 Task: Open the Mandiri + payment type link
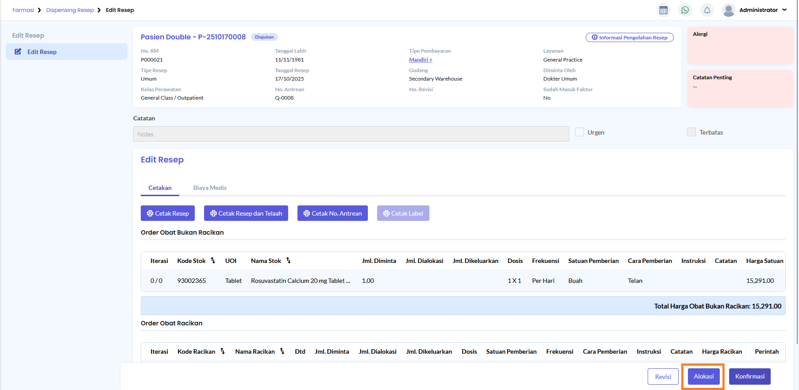coord(421,60)
